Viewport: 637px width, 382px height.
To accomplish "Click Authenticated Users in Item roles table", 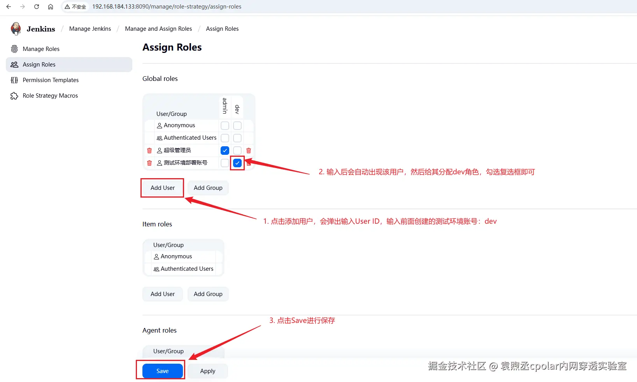I will 187,269.
